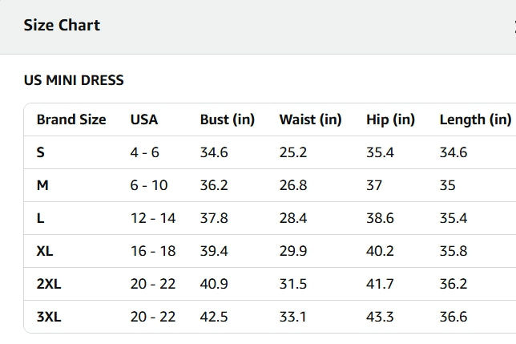516x344 pixels.
Task: Click the 3XL brand size row label
Action: click(x=49, y=317)
